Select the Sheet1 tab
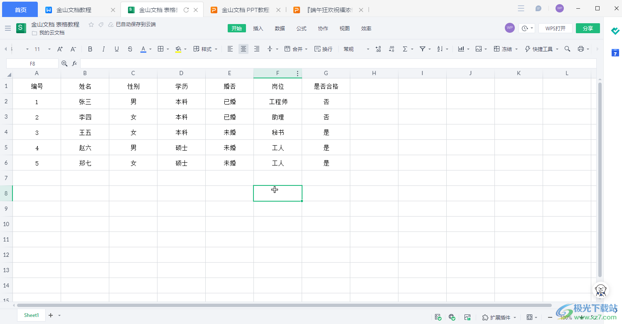This screenshot has height=324, width=622. click(x=32, y=315)
